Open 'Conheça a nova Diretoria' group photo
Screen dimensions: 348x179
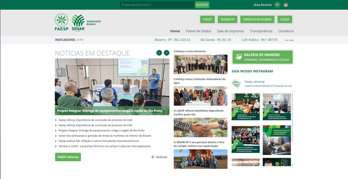pyautogui.click(x=200, y=64)
